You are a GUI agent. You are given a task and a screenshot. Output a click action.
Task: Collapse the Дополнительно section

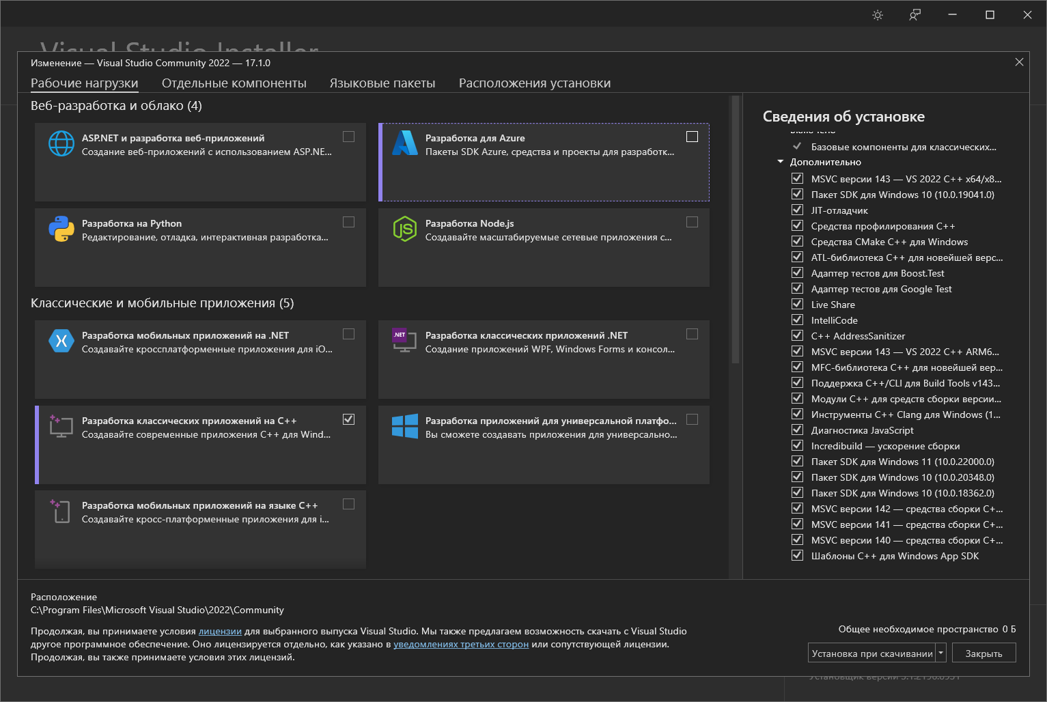781,162
